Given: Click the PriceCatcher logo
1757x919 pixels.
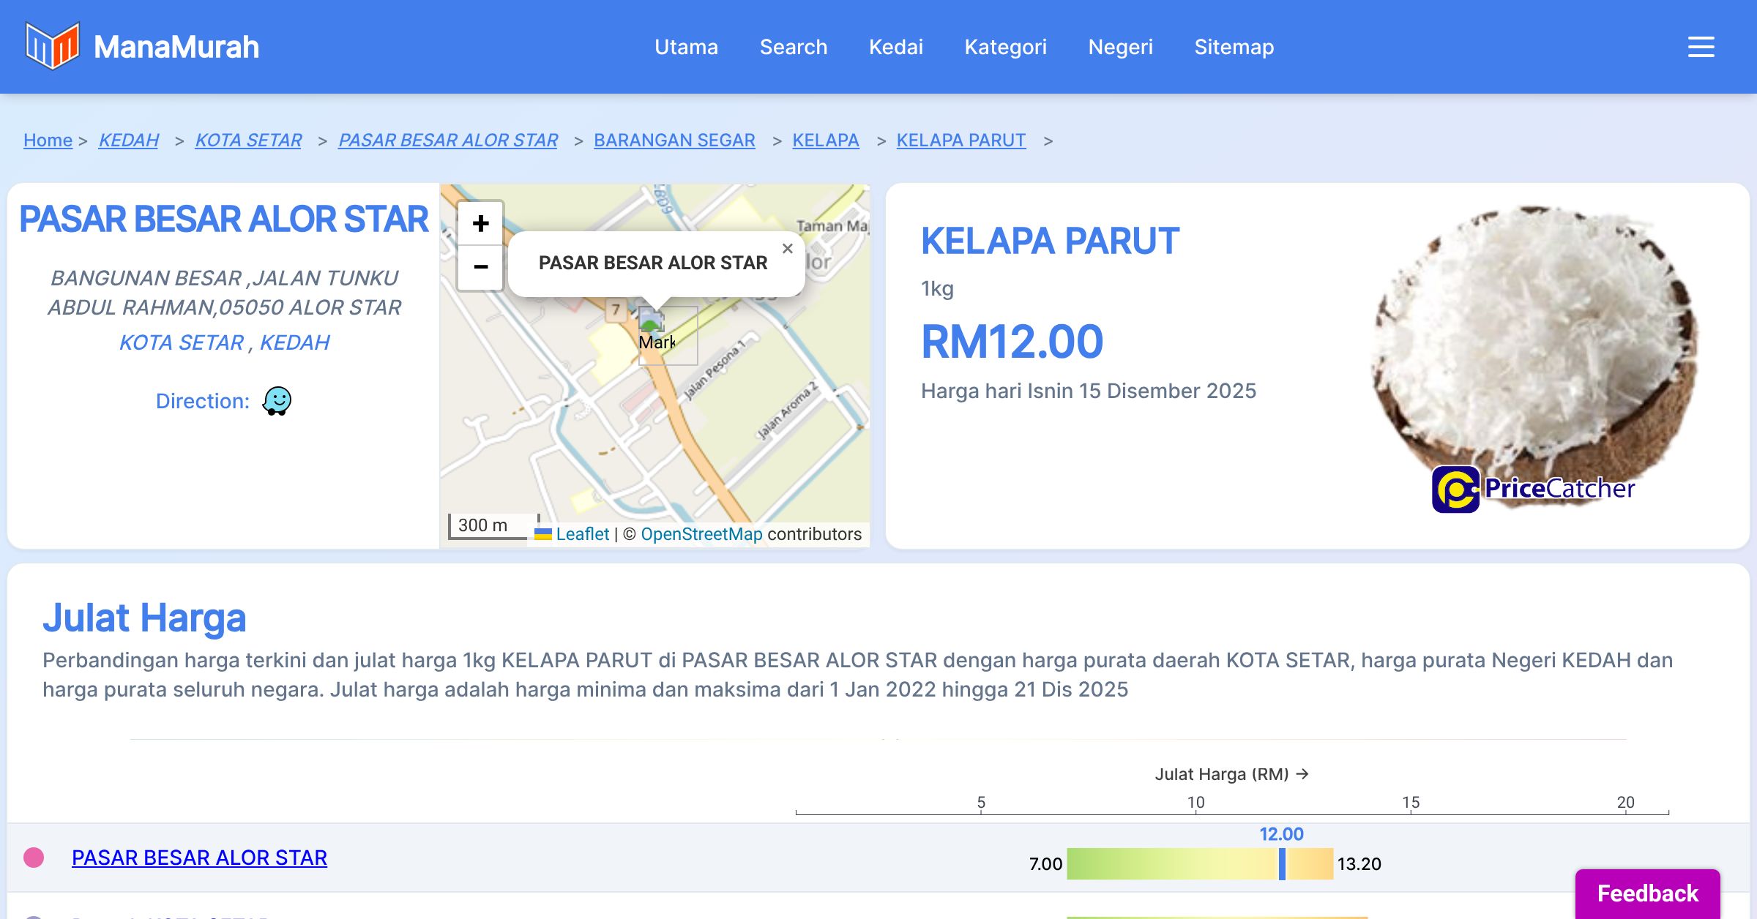Looking at the screenshot, I should [x=1534, y=489].
